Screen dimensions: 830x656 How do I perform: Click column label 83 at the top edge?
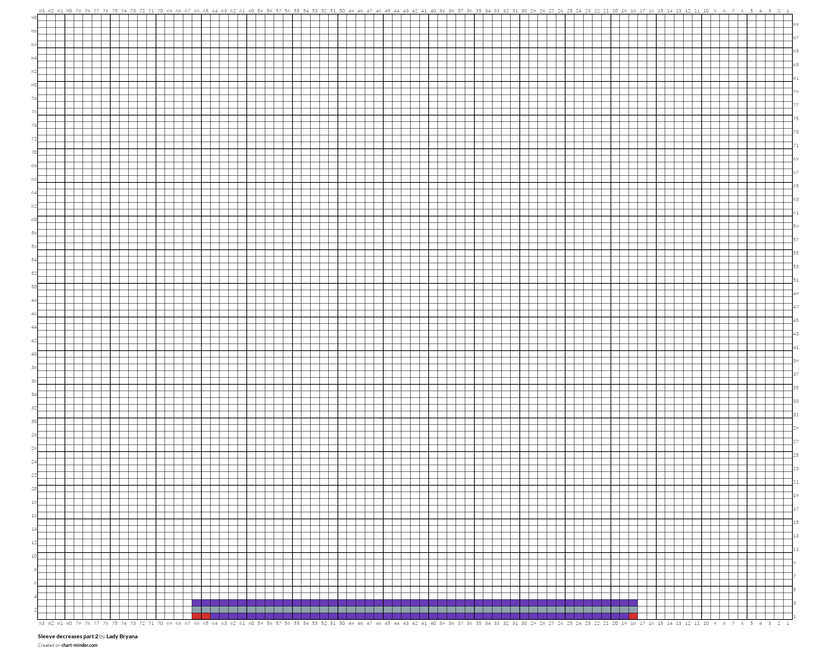click(x=41, y=11)
